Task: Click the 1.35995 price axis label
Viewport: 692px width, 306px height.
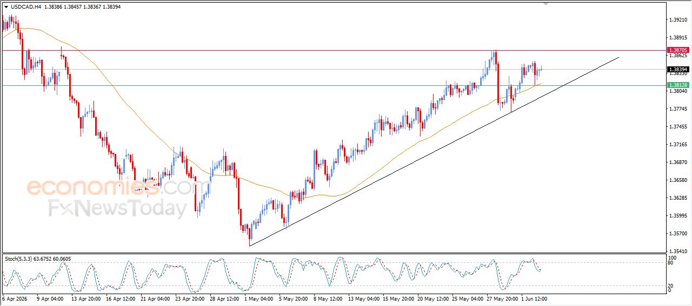Action: tap(678, 216)
